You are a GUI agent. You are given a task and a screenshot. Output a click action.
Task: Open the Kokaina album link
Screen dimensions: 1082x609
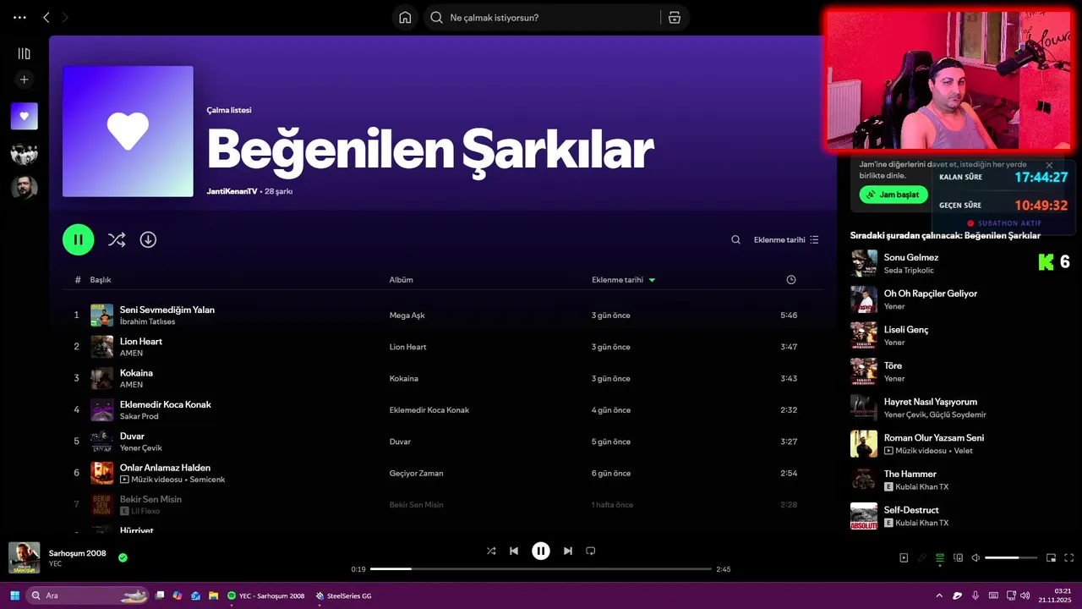pyautogui.click(x=403, y=378)
